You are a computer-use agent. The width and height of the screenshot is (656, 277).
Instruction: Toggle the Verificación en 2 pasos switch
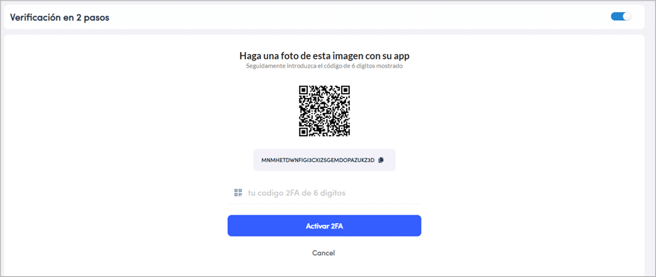pos(621,17)
